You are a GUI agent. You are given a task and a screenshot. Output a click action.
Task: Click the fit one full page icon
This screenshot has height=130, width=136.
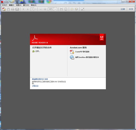[66, 9]
